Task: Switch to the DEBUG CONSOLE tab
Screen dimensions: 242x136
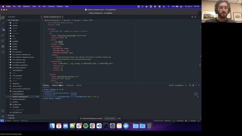Action: point(58,85)
